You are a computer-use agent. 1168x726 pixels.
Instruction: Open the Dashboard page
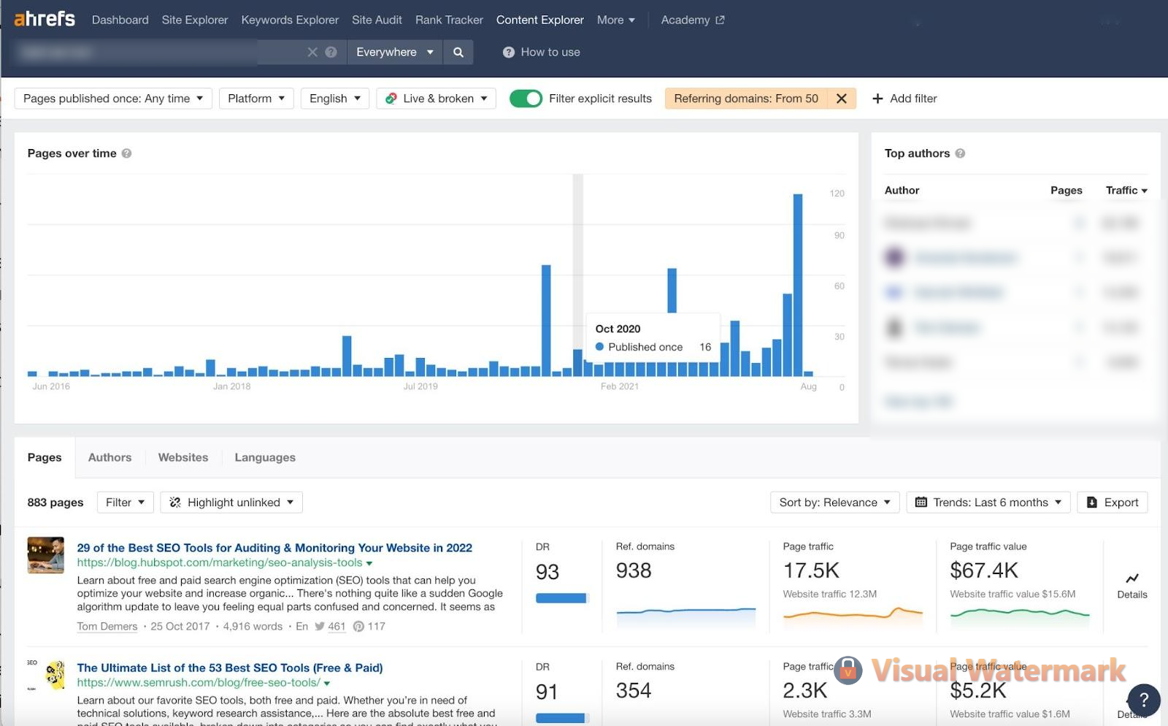[120, 20]
